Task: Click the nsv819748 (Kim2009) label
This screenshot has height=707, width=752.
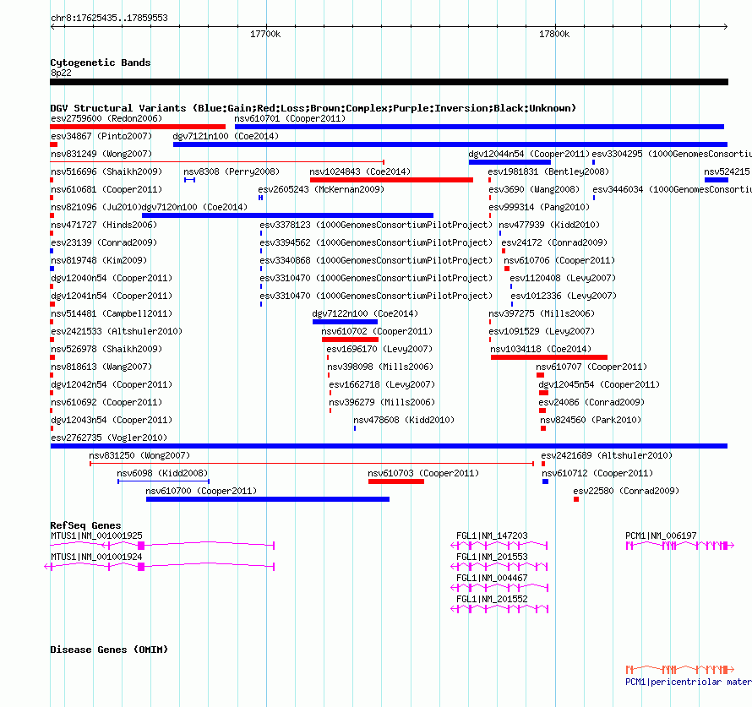Action: pos(99,260)
